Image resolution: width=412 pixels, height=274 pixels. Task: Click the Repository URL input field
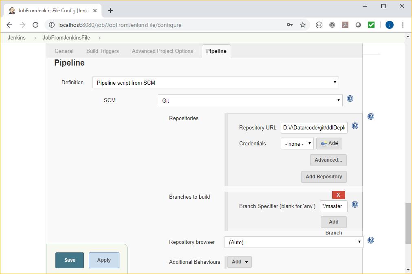314,127
